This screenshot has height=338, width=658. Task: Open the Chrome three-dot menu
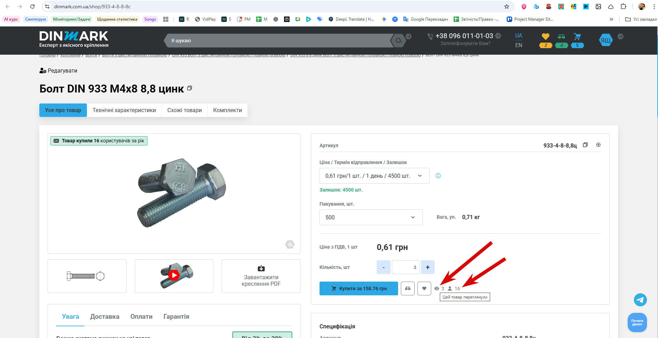tap(654, 7)
